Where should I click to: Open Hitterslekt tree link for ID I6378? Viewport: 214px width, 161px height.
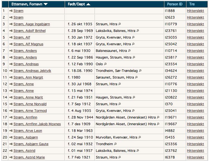pos(195,157)
